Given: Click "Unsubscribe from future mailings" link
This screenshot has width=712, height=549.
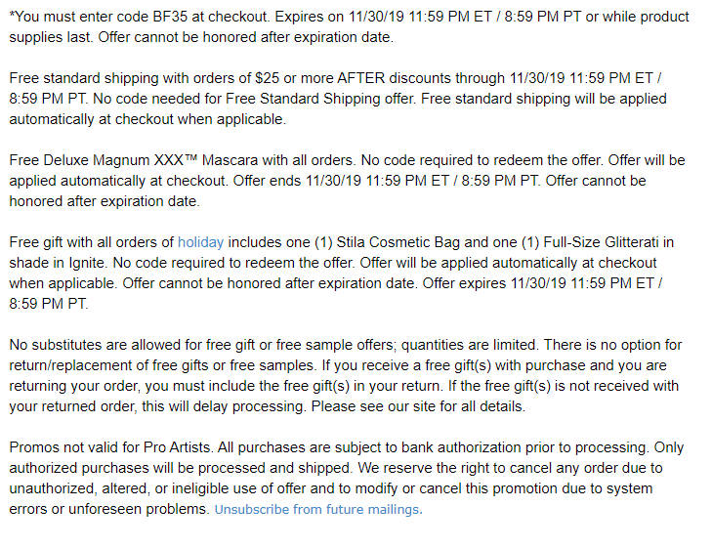Looking at the screenshot, I should click(x=316, y=510).
